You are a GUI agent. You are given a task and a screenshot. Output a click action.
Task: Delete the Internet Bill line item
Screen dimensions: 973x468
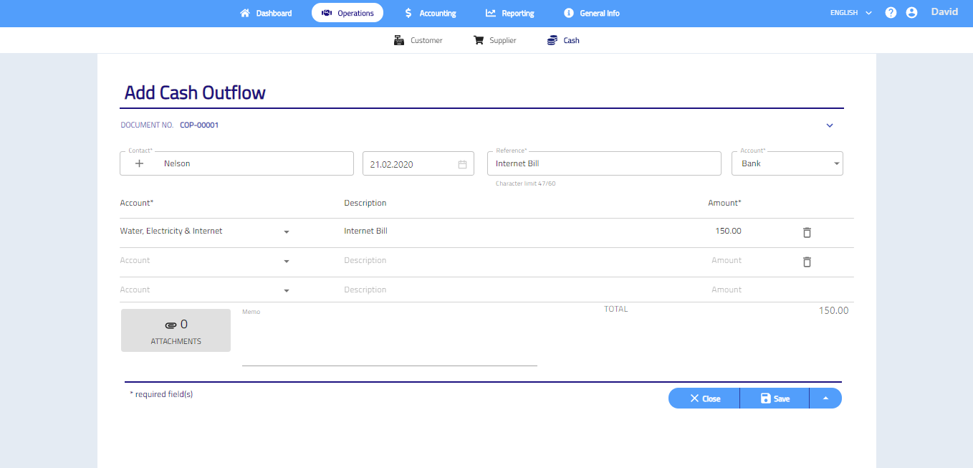(807, 232)
